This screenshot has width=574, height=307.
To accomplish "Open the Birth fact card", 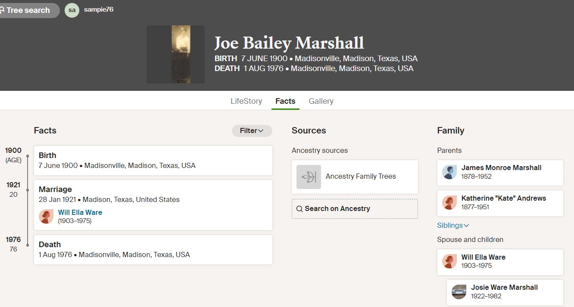I will point(153,161).
